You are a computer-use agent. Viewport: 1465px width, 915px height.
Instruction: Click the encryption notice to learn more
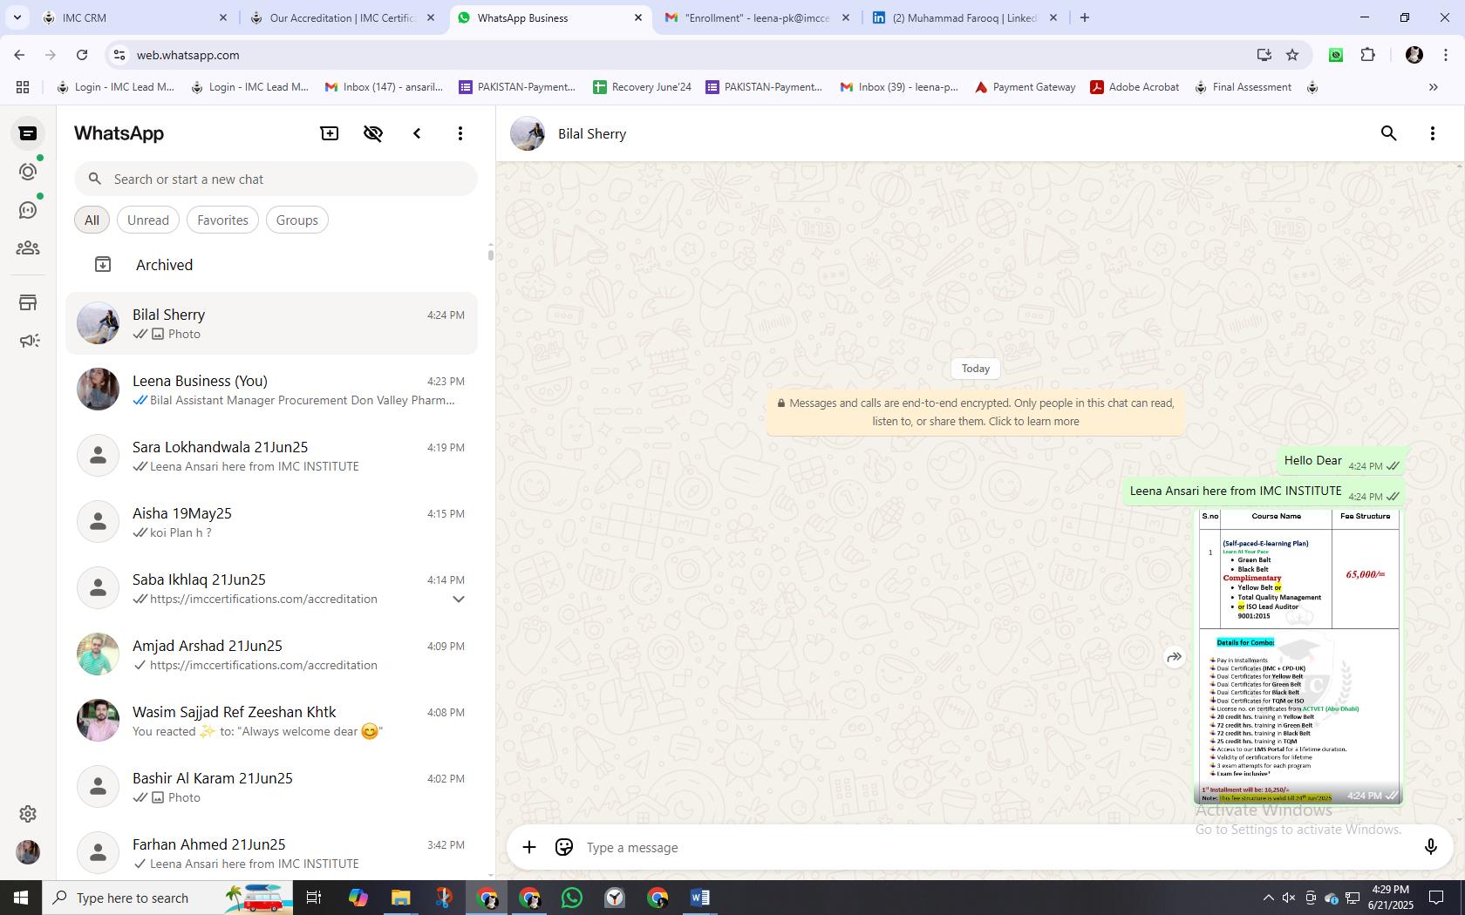tap(976, 412)
